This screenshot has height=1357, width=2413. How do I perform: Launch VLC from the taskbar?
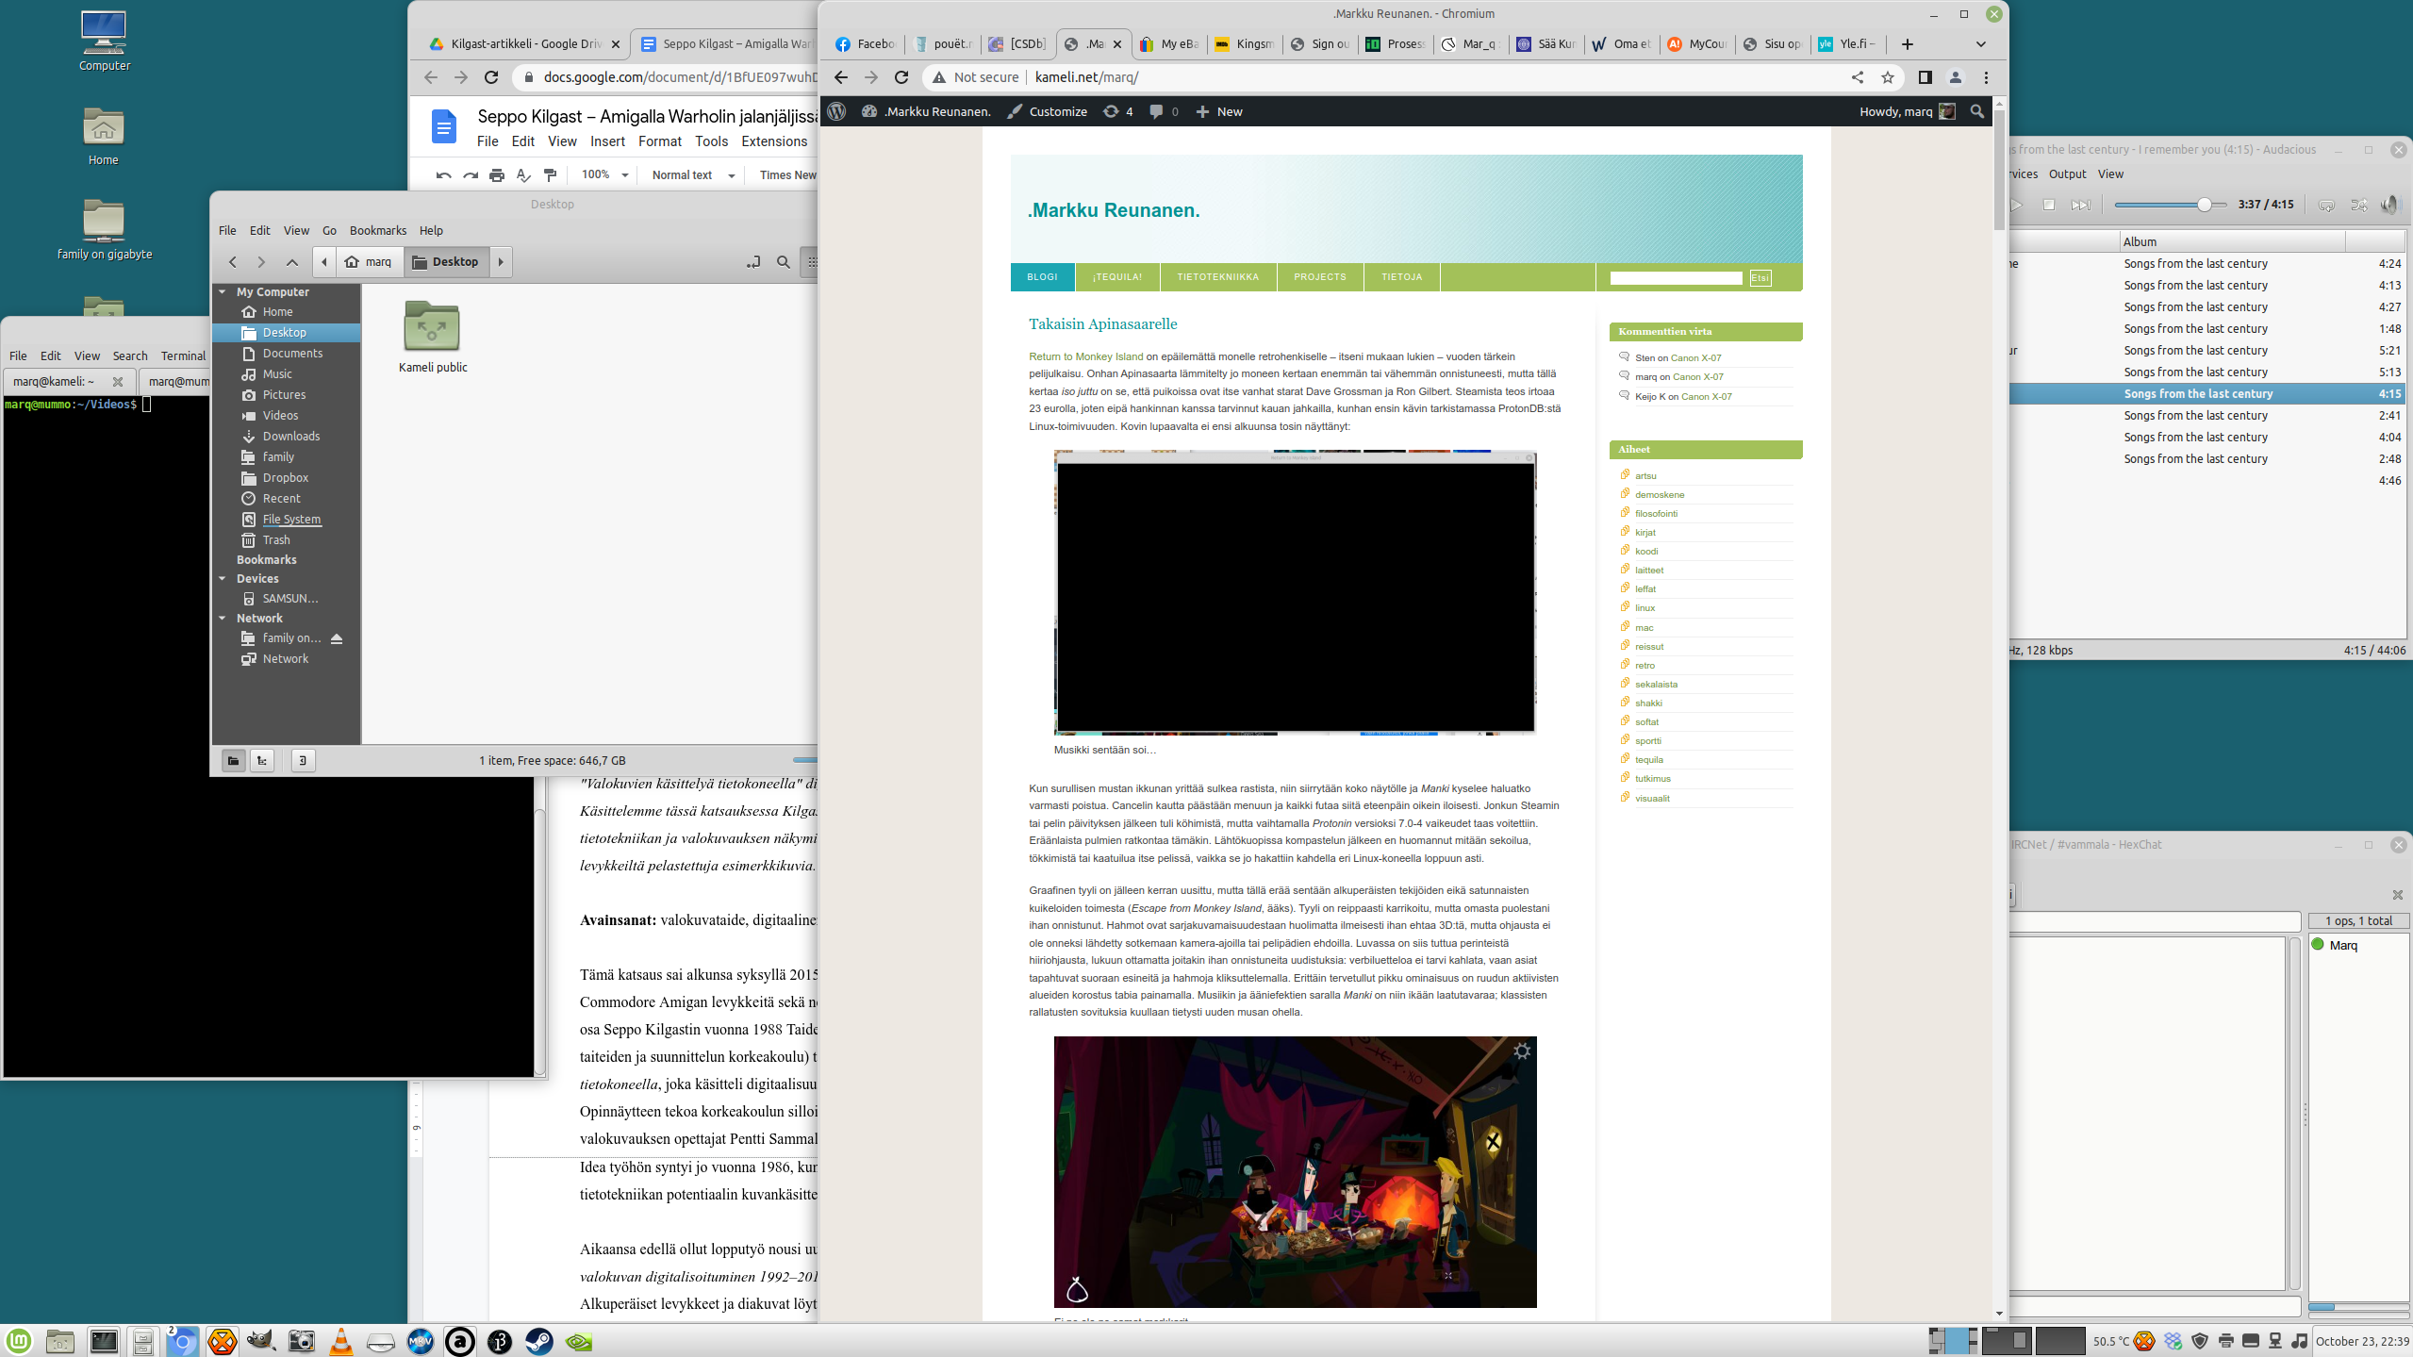(x=340, y=1341)
